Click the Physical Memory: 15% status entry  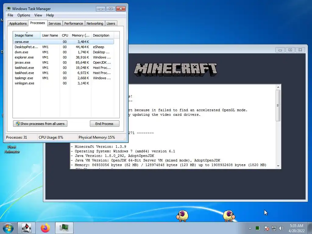click(97, 137)
